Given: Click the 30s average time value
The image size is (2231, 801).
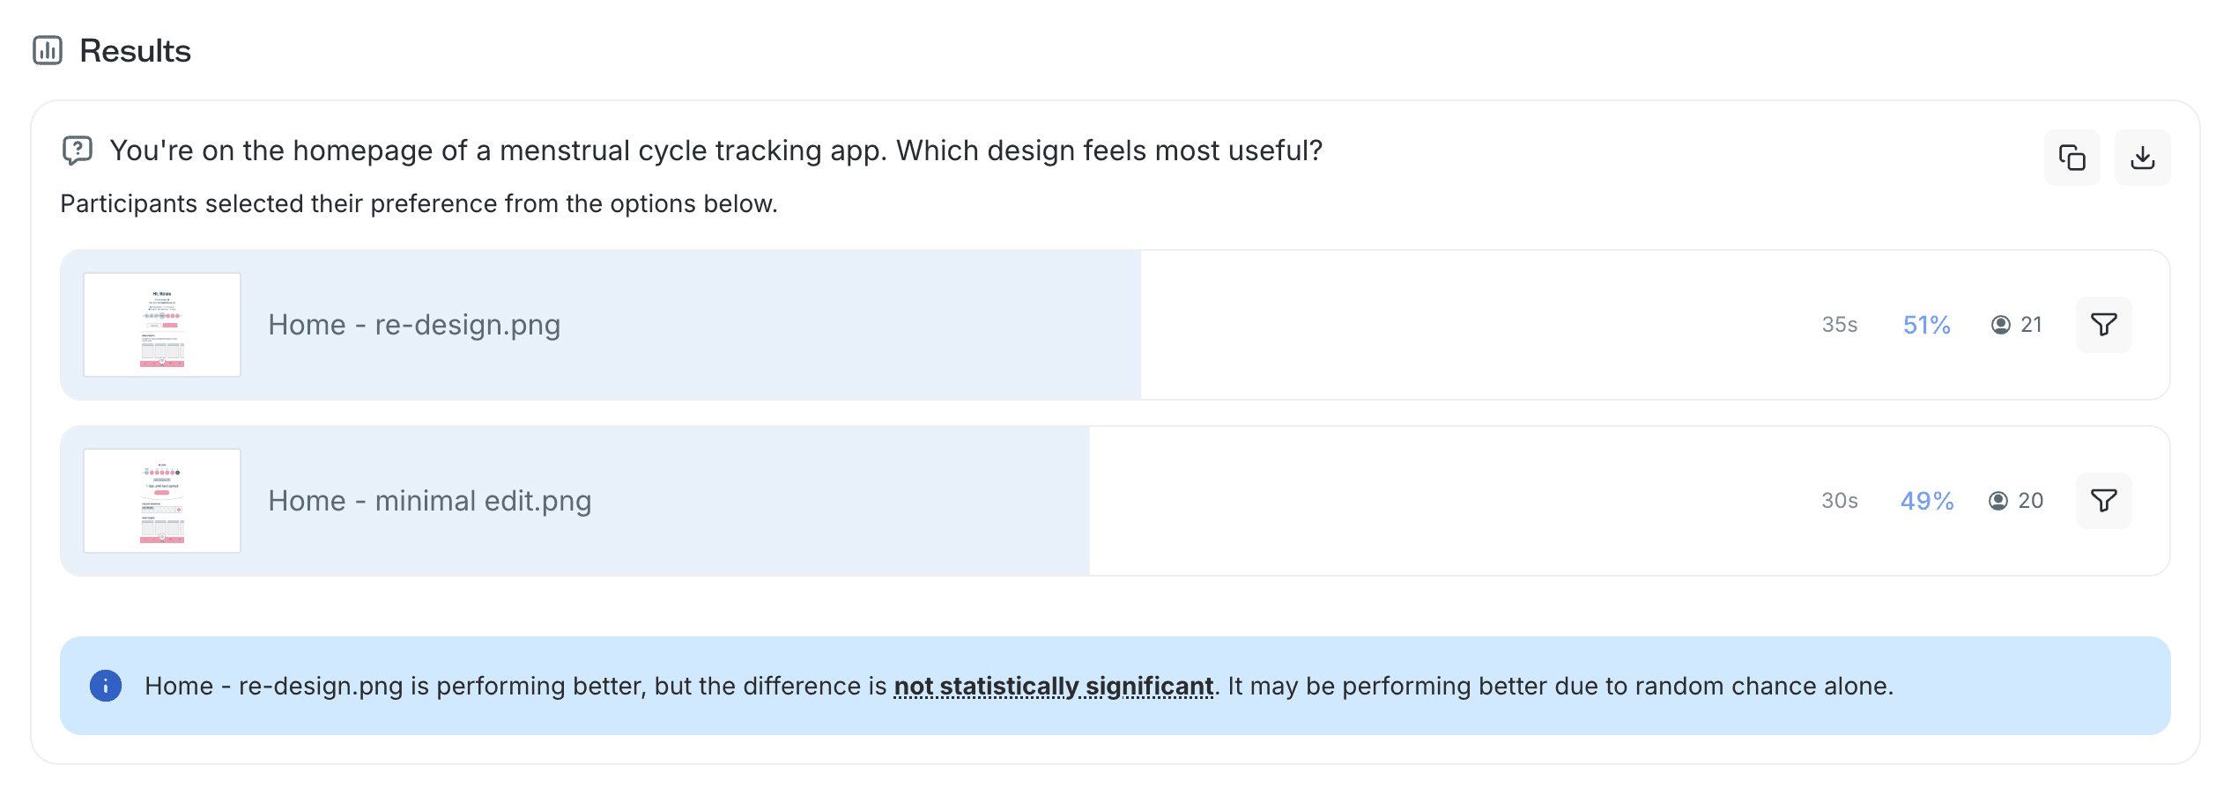Looking at the screenshot, I should 1839,501.
